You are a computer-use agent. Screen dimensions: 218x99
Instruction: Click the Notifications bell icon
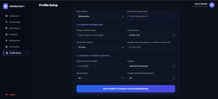coord(6,41)
